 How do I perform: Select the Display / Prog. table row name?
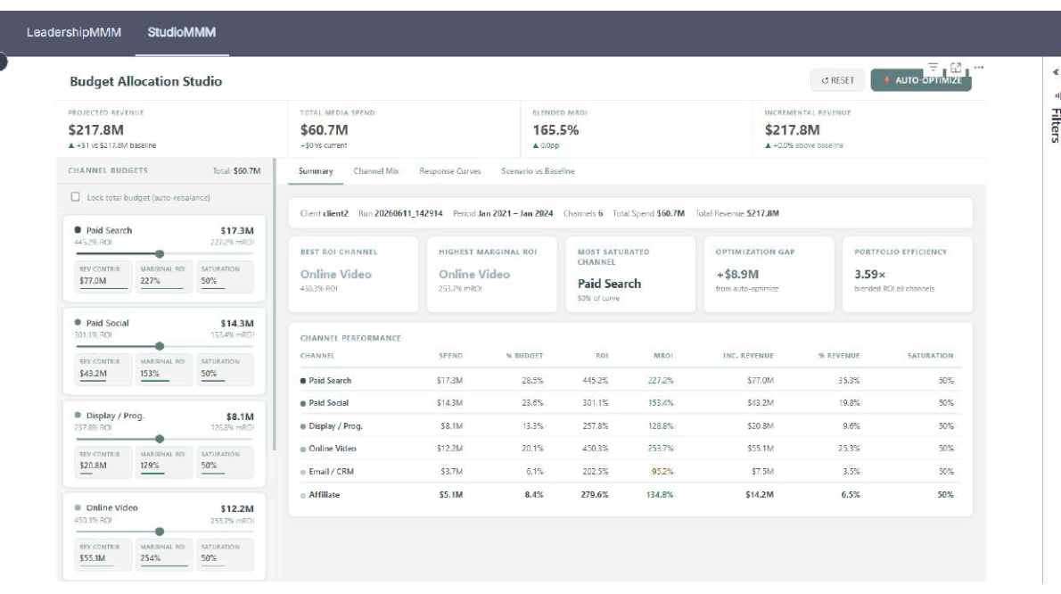335,426
